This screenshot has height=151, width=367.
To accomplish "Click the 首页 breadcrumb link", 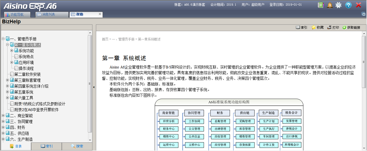I will coord(105,39).
